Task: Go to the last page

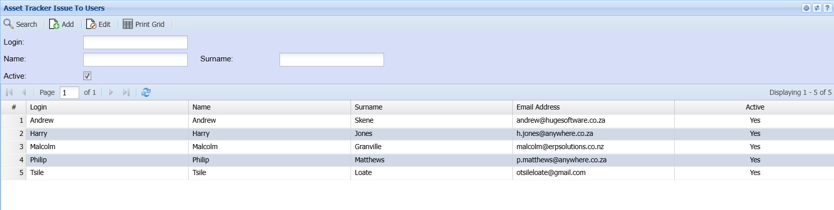Action: pos(126,92)
